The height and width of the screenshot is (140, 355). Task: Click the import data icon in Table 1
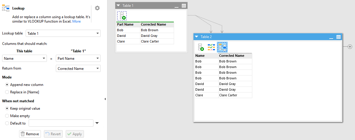point(122,16)
